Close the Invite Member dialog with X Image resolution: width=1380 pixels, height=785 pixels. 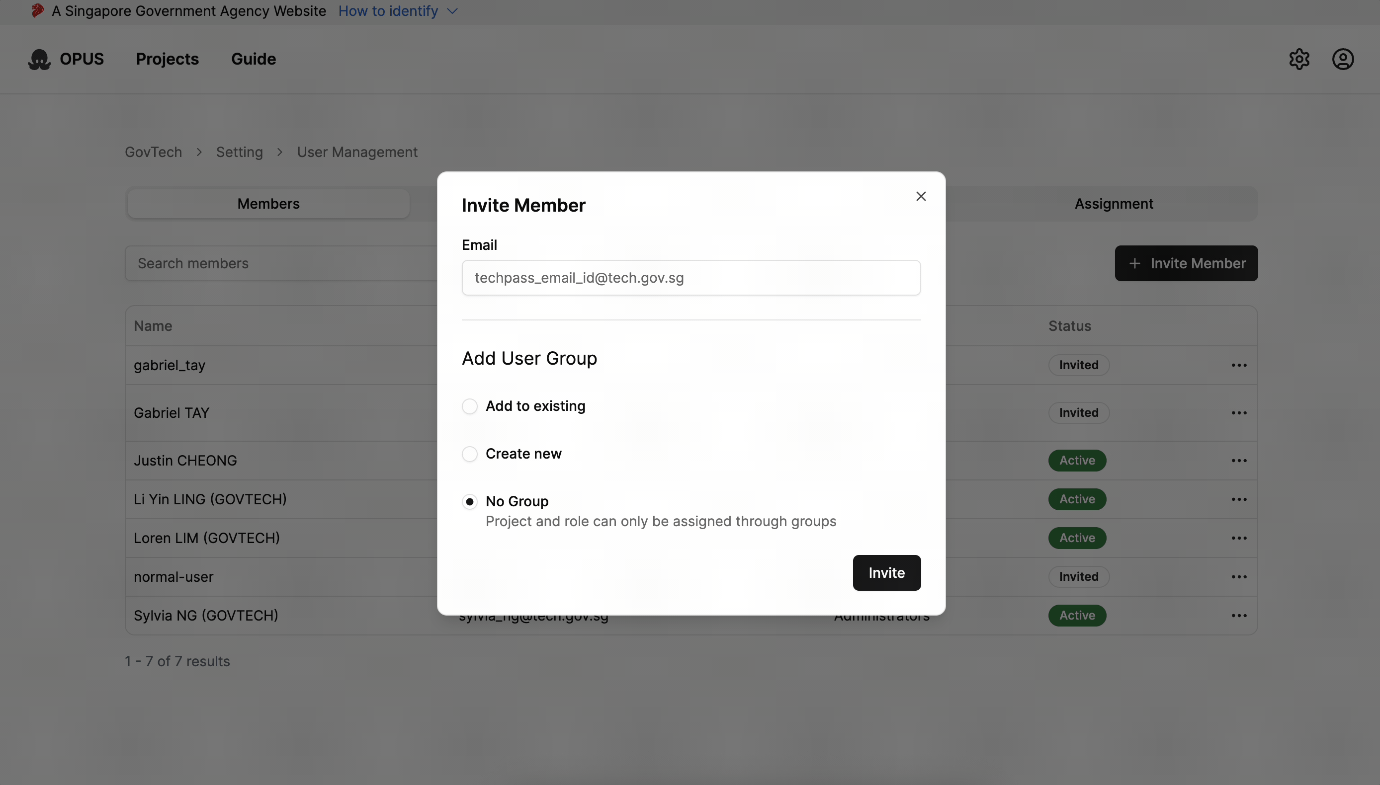point(921,196)
